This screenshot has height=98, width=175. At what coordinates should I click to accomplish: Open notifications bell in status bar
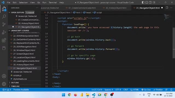tap(171, 90)
